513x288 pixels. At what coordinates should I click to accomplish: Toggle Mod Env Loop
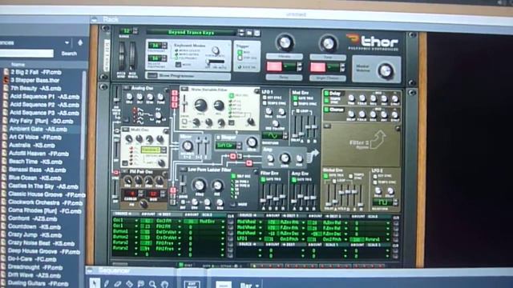(297, 111)
